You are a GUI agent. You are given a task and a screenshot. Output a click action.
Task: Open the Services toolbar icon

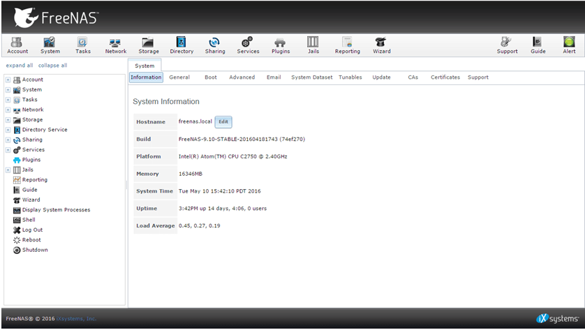(x=248, y=45)
